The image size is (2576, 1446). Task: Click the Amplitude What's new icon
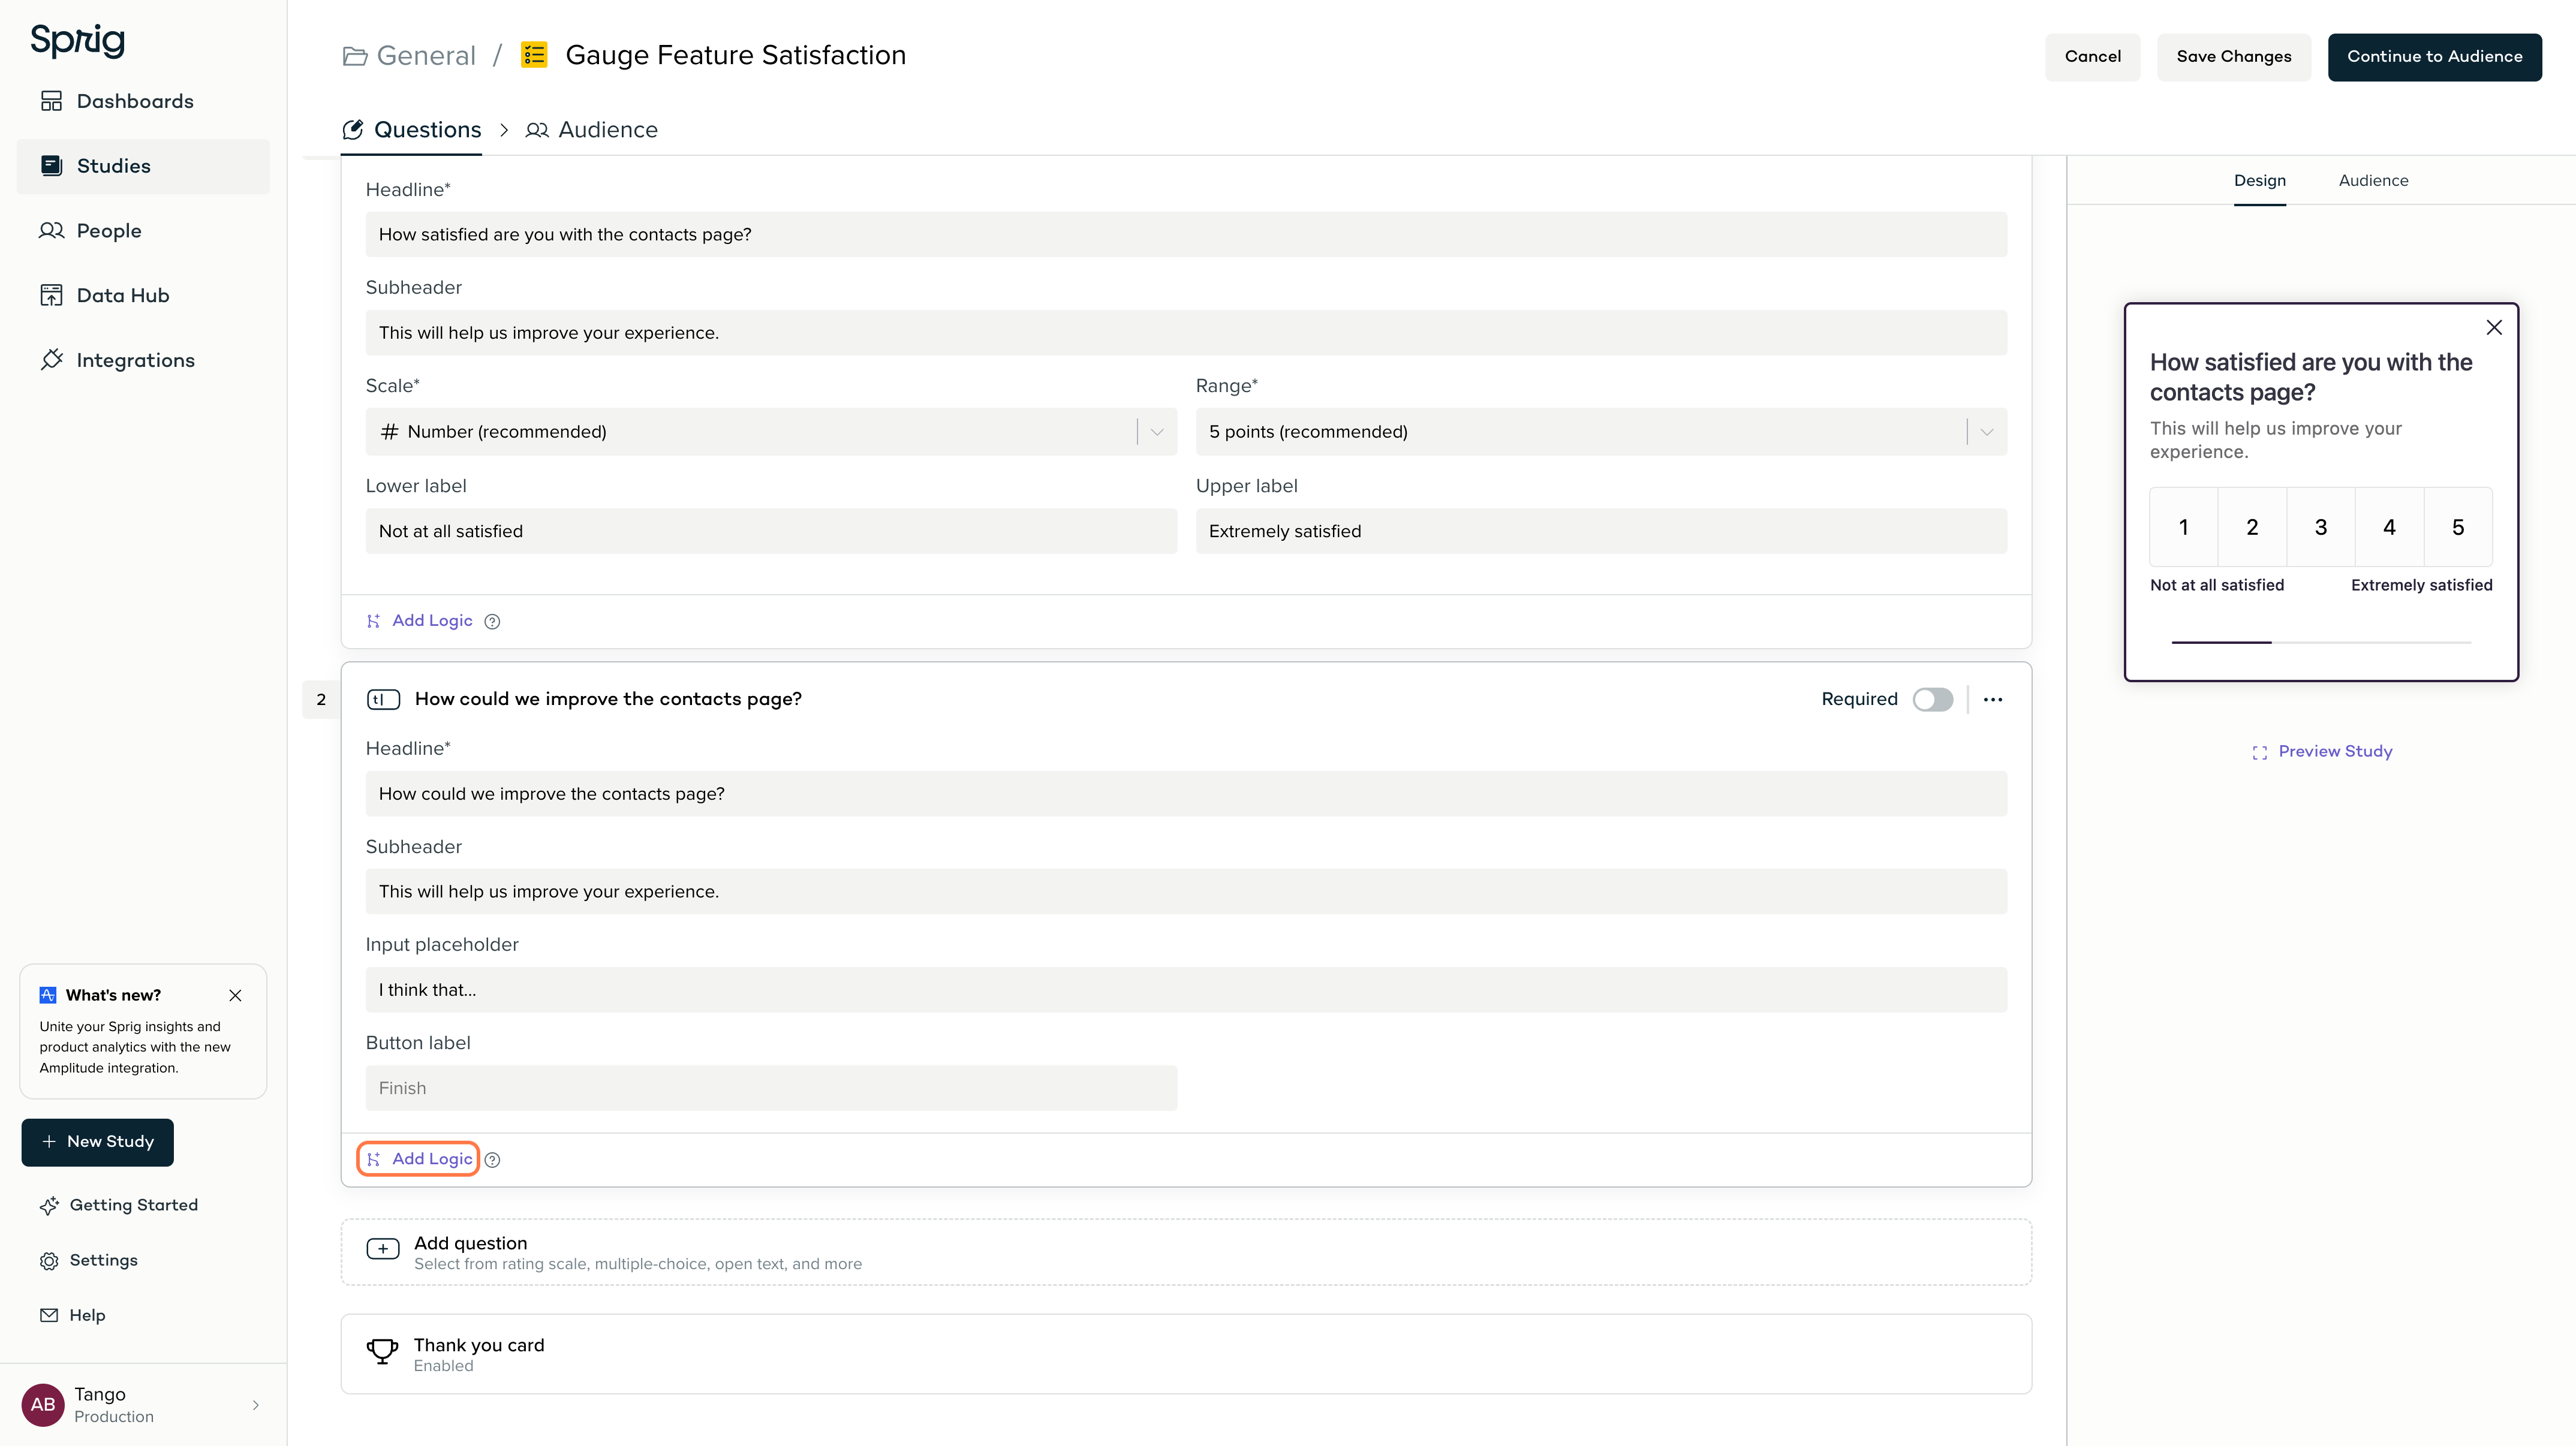click(48, 995)
